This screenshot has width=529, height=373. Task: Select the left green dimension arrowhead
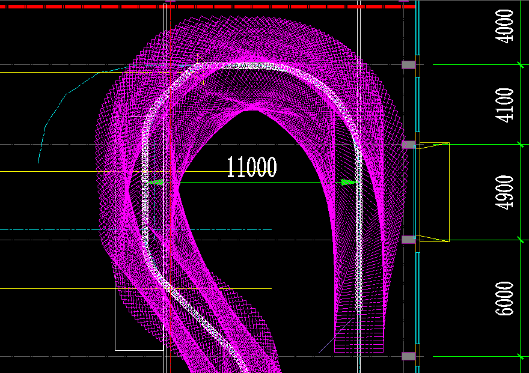click(x=156, y=182)
